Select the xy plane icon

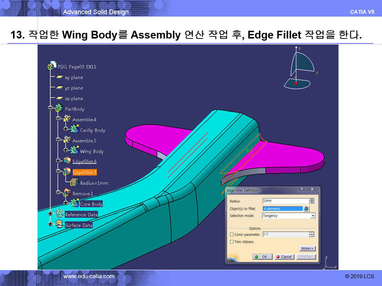click(x=59, y=77)
